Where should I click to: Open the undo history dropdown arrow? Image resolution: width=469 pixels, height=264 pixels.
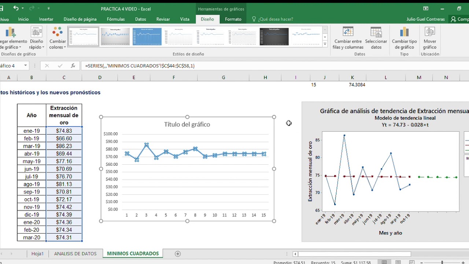(x=23, y=8)
